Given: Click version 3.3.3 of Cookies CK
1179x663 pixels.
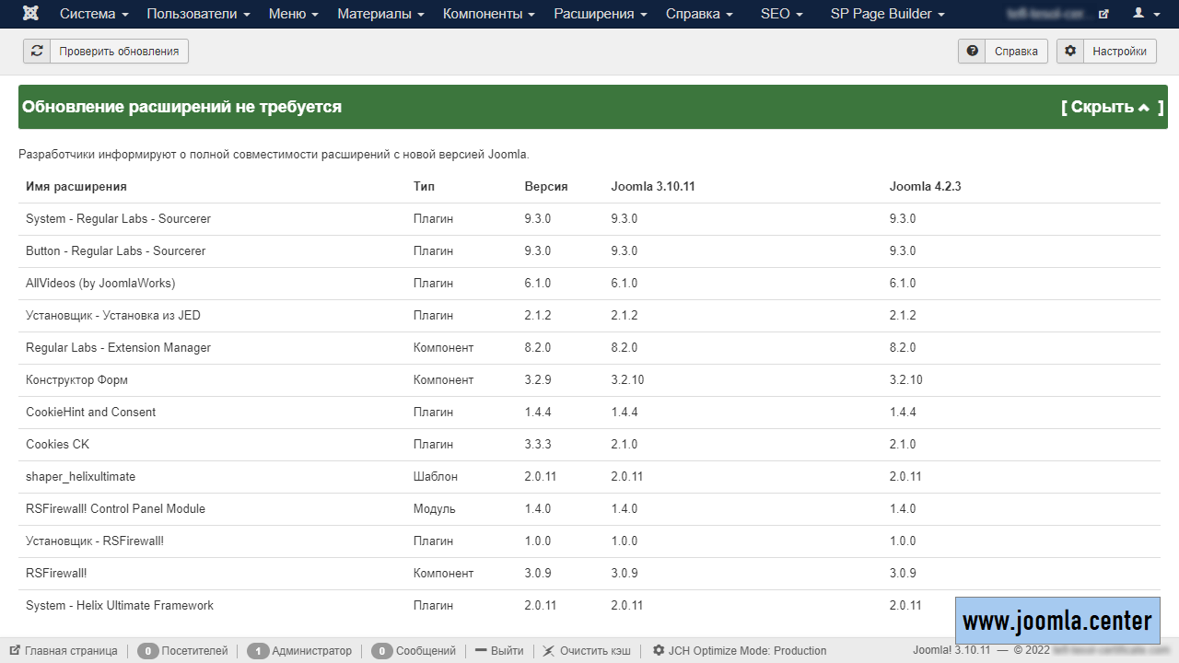Looking at the screenshot, I should (x=538, y=445).
